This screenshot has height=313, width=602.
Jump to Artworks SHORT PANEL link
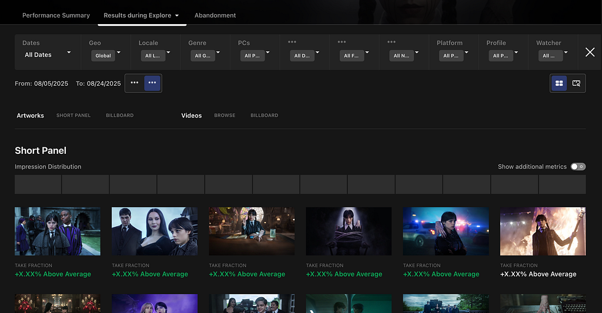click(x=73, y=116)
